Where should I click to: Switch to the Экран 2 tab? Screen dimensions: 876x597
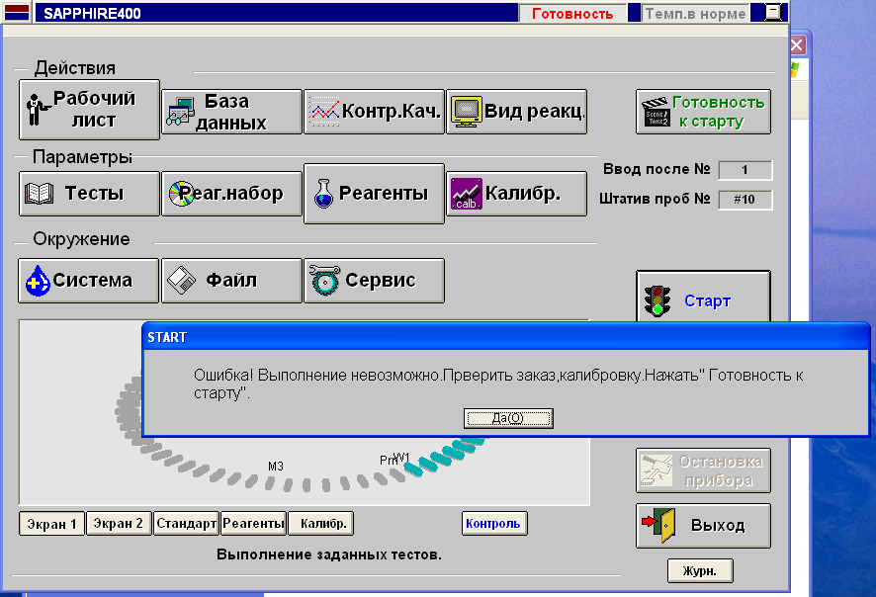(119, 524)
